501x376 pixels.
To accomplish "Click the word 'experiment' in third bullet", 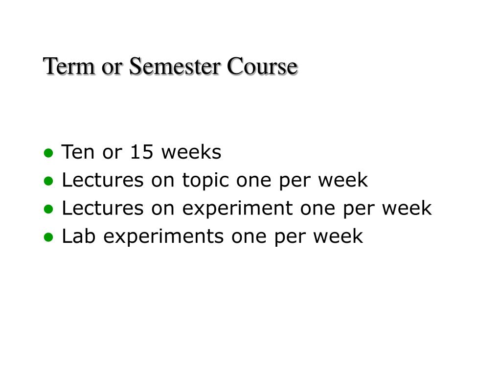I will click(237, 209).
